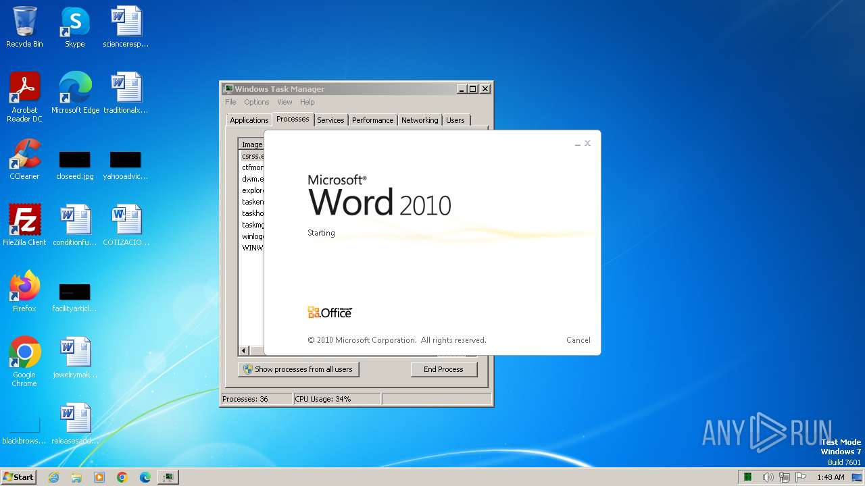The height and width of the screenshot is (486, 865).
Task: Launch Edge from the taskbar
Action: coord(145,477)
